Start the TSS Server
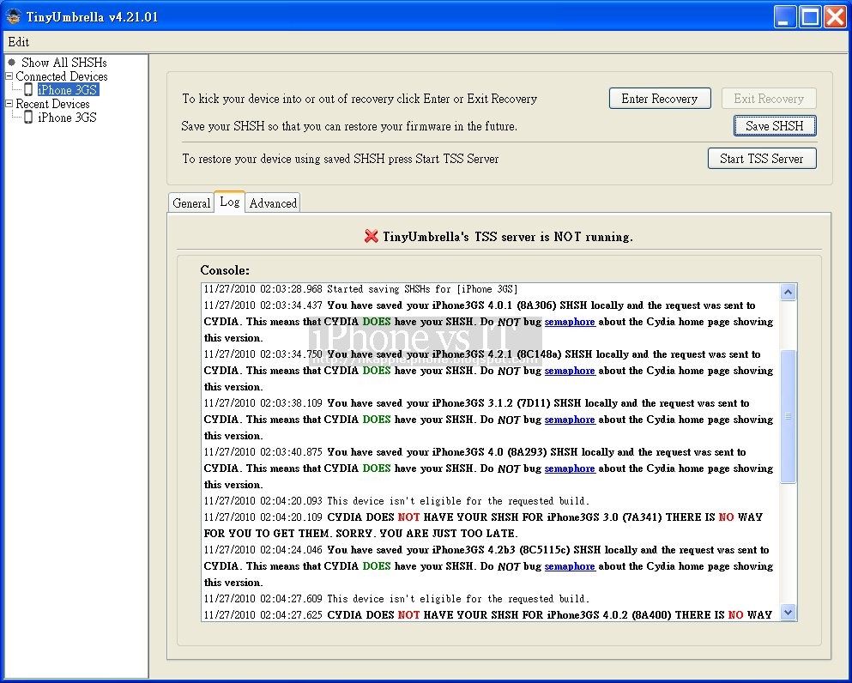The image size is (852, 683). (x=762, y=159)
